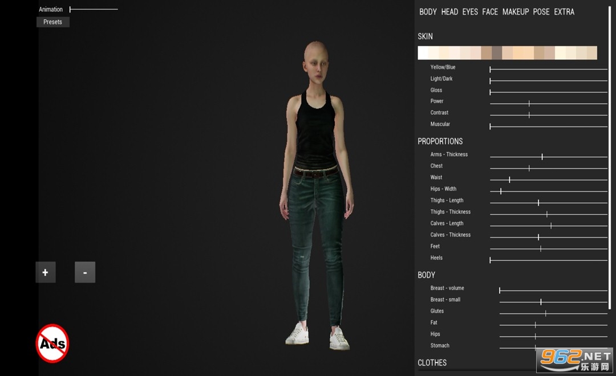Switch to the EYES tab
Image resolution: width=616 pixels, height=376 pixels.
point(470,12)
